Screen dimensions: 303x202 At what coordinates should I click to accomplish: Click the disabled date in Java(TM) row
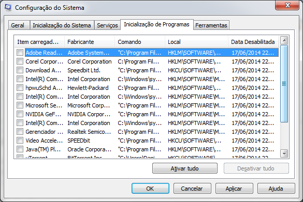tap(253, 149)
